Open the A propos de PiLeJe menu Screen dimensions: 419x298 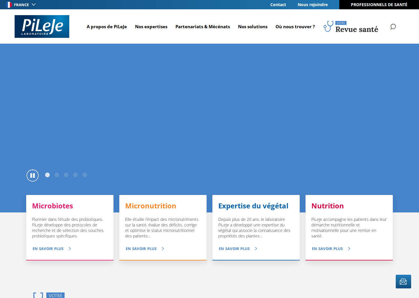pyautogui.click(x=107, y=27)
